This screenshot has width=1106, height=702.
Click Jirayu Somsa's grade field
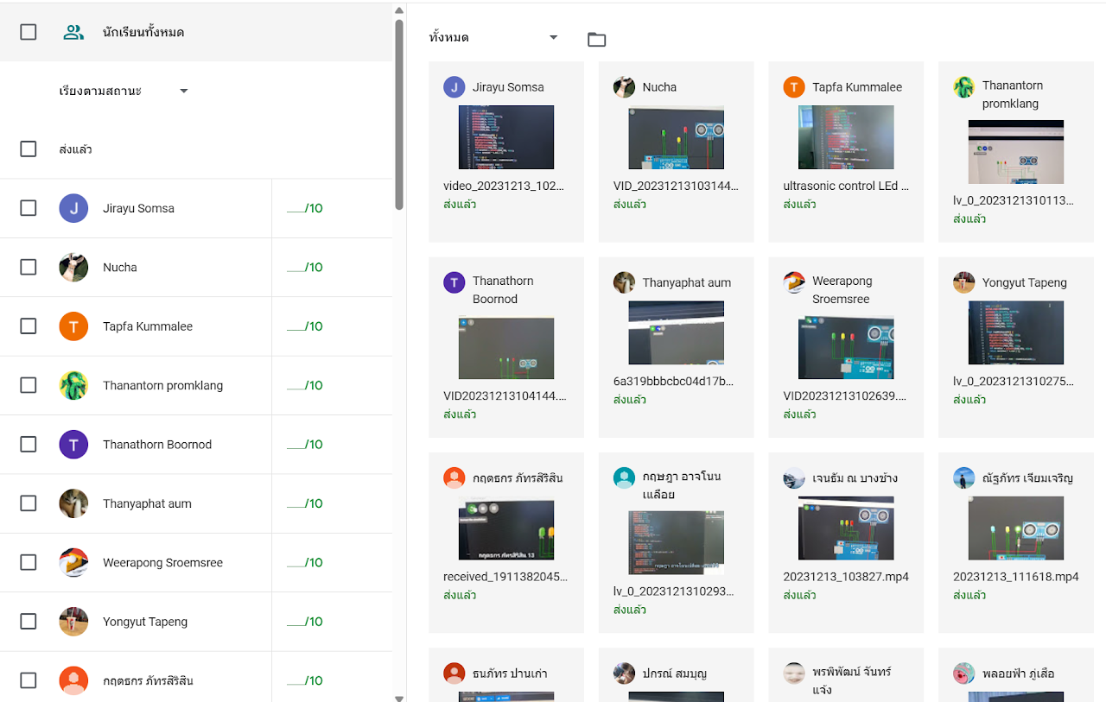click(x=305, y=208)
